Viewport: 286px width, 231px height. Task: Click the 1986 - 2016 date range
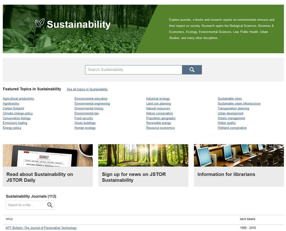248,228
